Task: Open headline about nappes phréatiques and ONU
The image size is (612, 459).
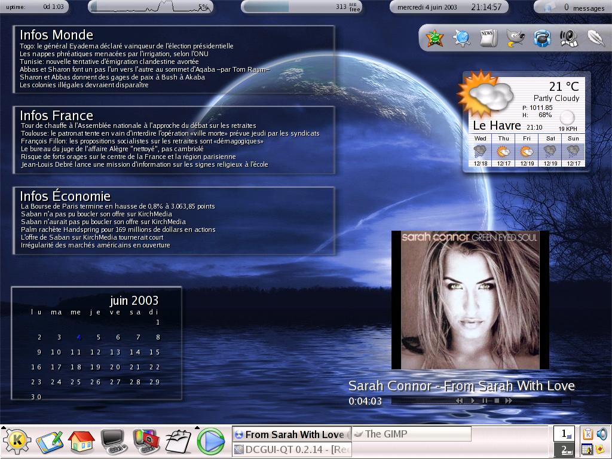Action: point(114,54)
